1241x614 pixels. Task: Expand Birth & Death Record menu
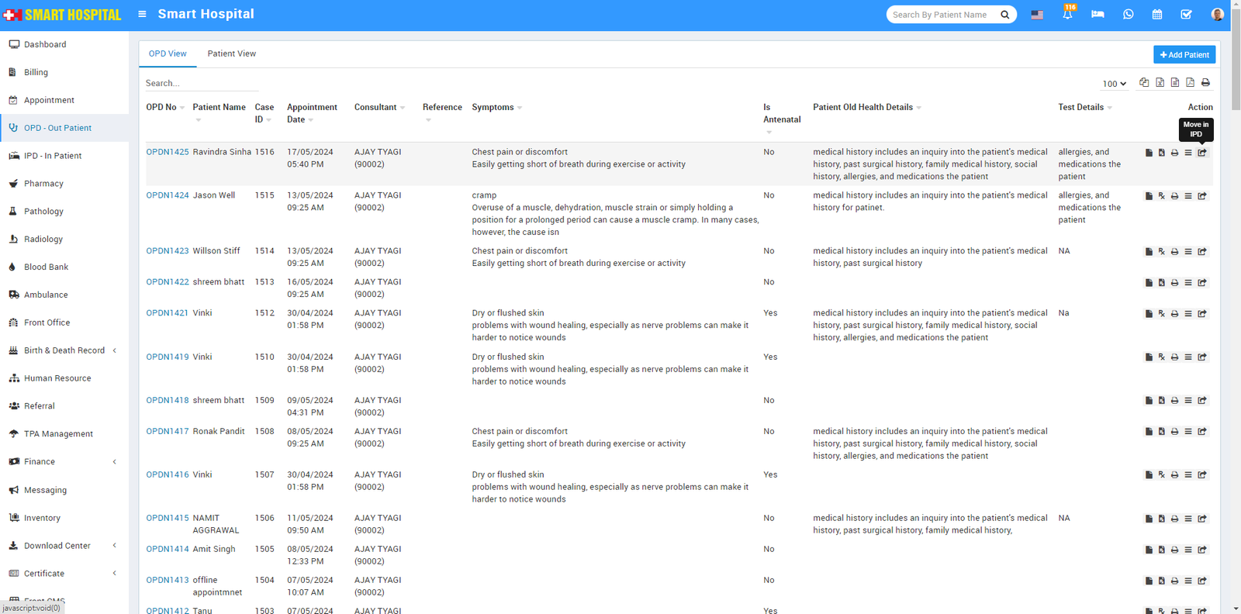pos(64,350)
